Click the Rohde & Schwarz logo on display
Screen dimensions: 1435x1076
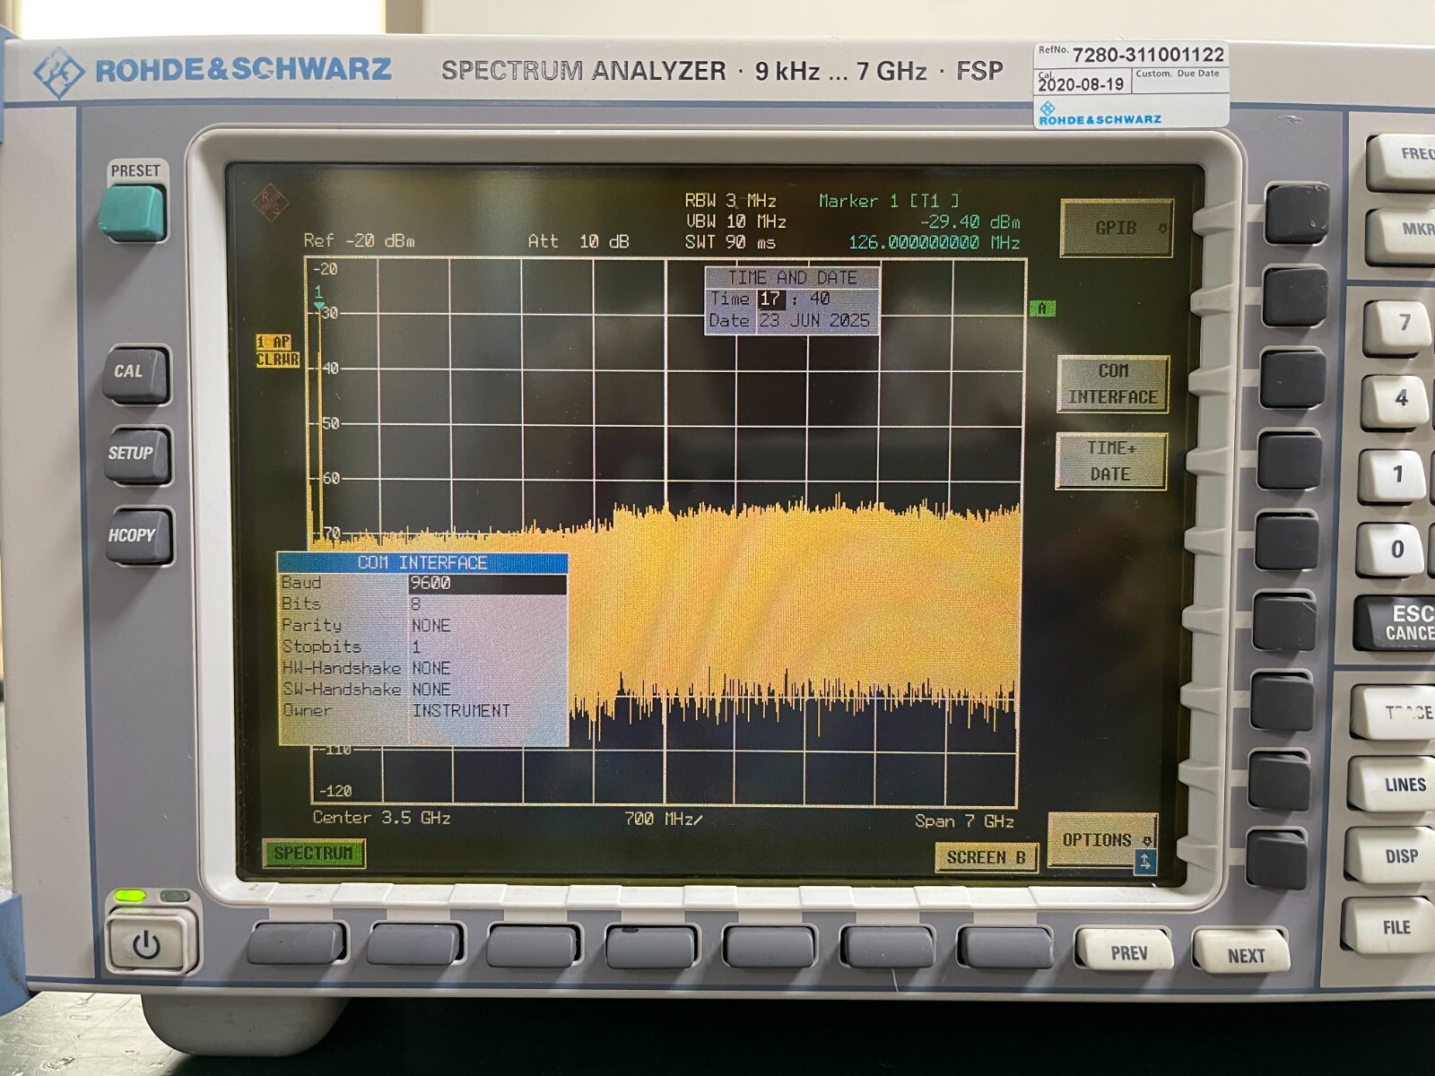pyautogui.click(x=270, y=204)
